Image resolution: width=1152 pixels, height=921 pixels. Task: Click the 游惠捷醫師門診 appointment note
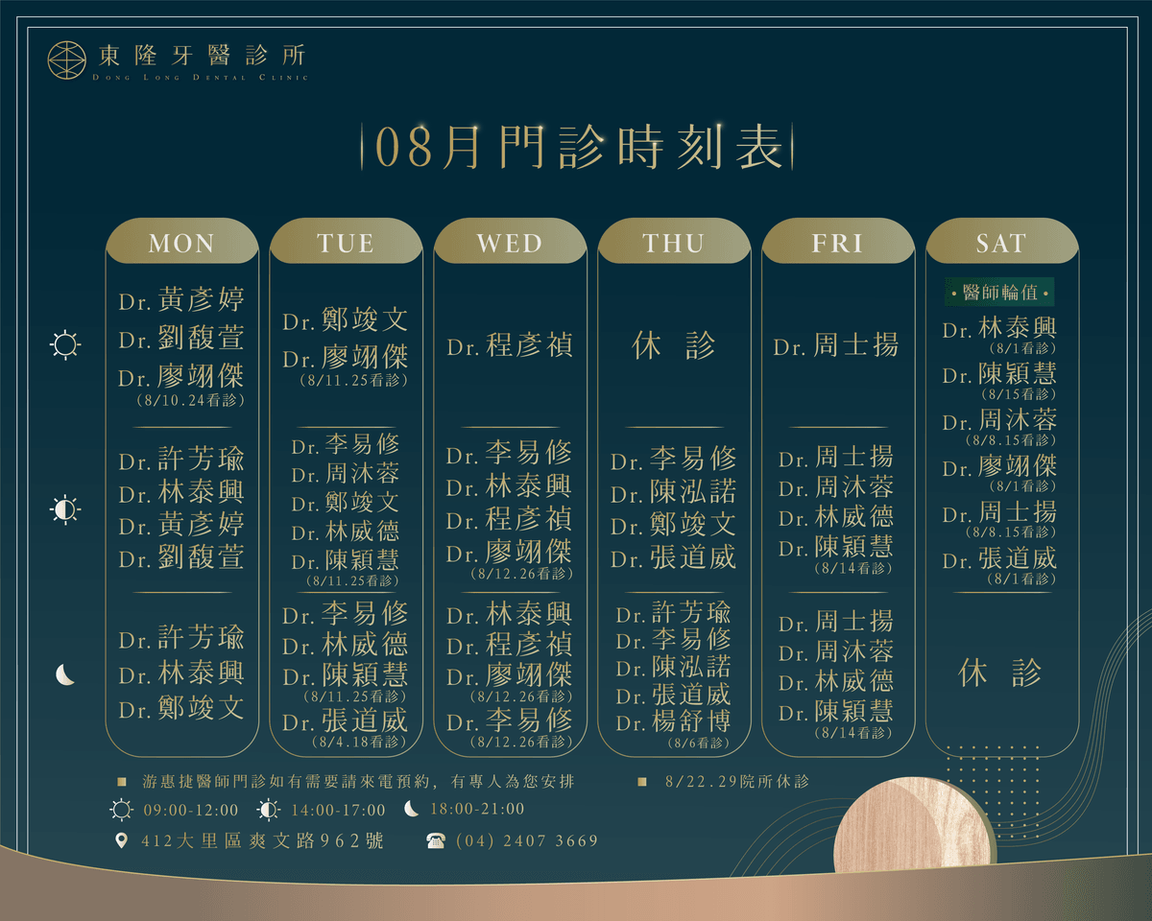tap(359, 782)
